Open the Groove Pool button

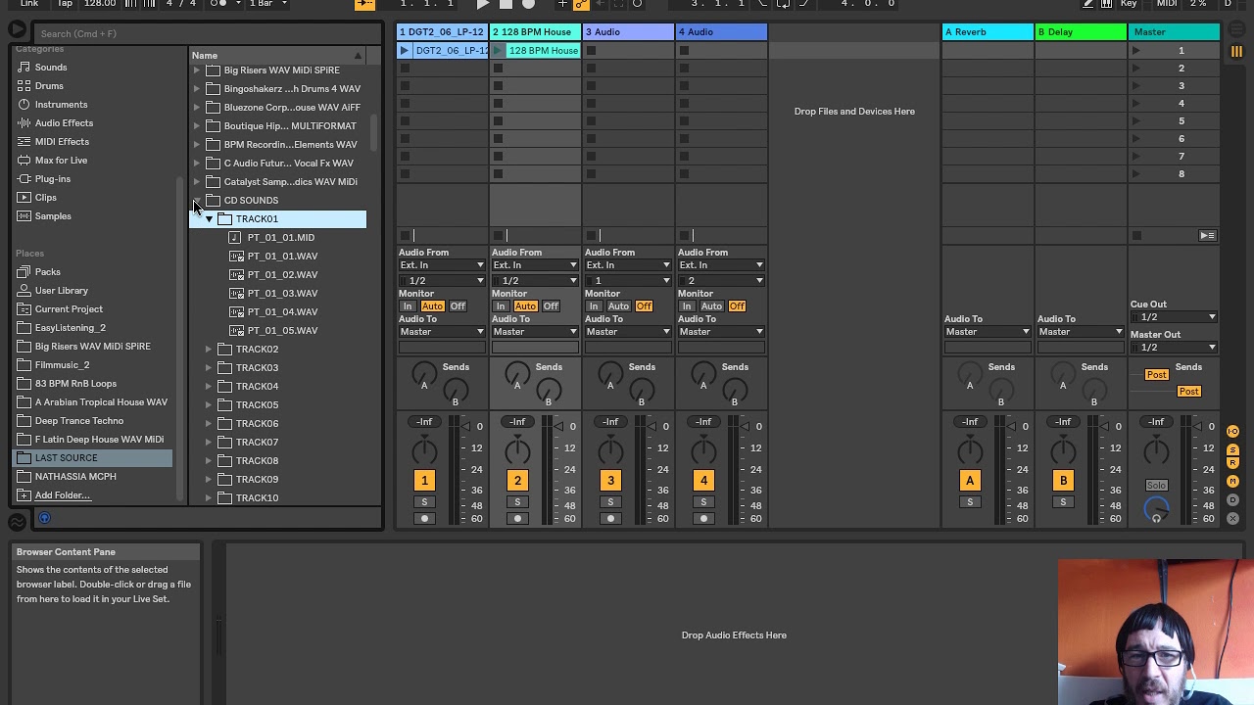pos(17,523)
